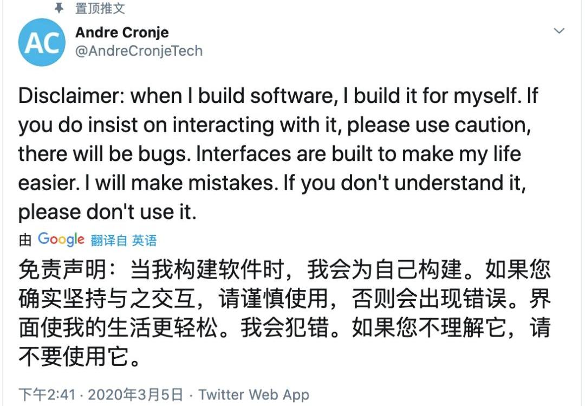This screenshot has width=585, height=406.
Task: Open the AC profile avatar
Action: [42, 43]
